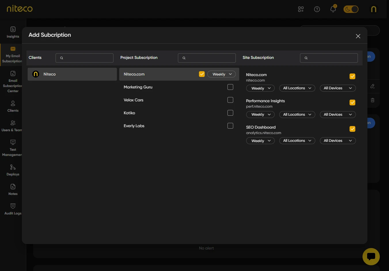This screenshot has width=389, height=271.
Task: Open Weekly dropdown for Performance Insights
Action: pyautogui.click(x=260, y=115)
